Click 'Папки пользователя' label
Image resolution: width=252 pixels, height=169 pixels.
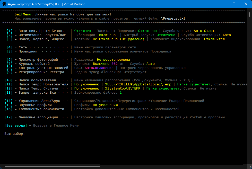tap(37, 80)
